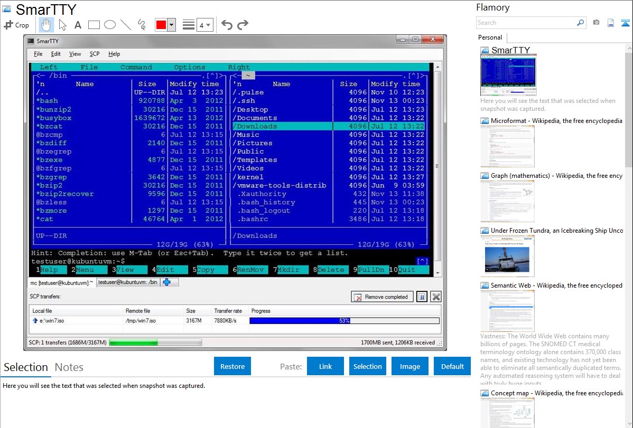Open Under Frozen Tundra snapshot thumbnail
The width and height of the screenshot is (633, 428).
507,256
